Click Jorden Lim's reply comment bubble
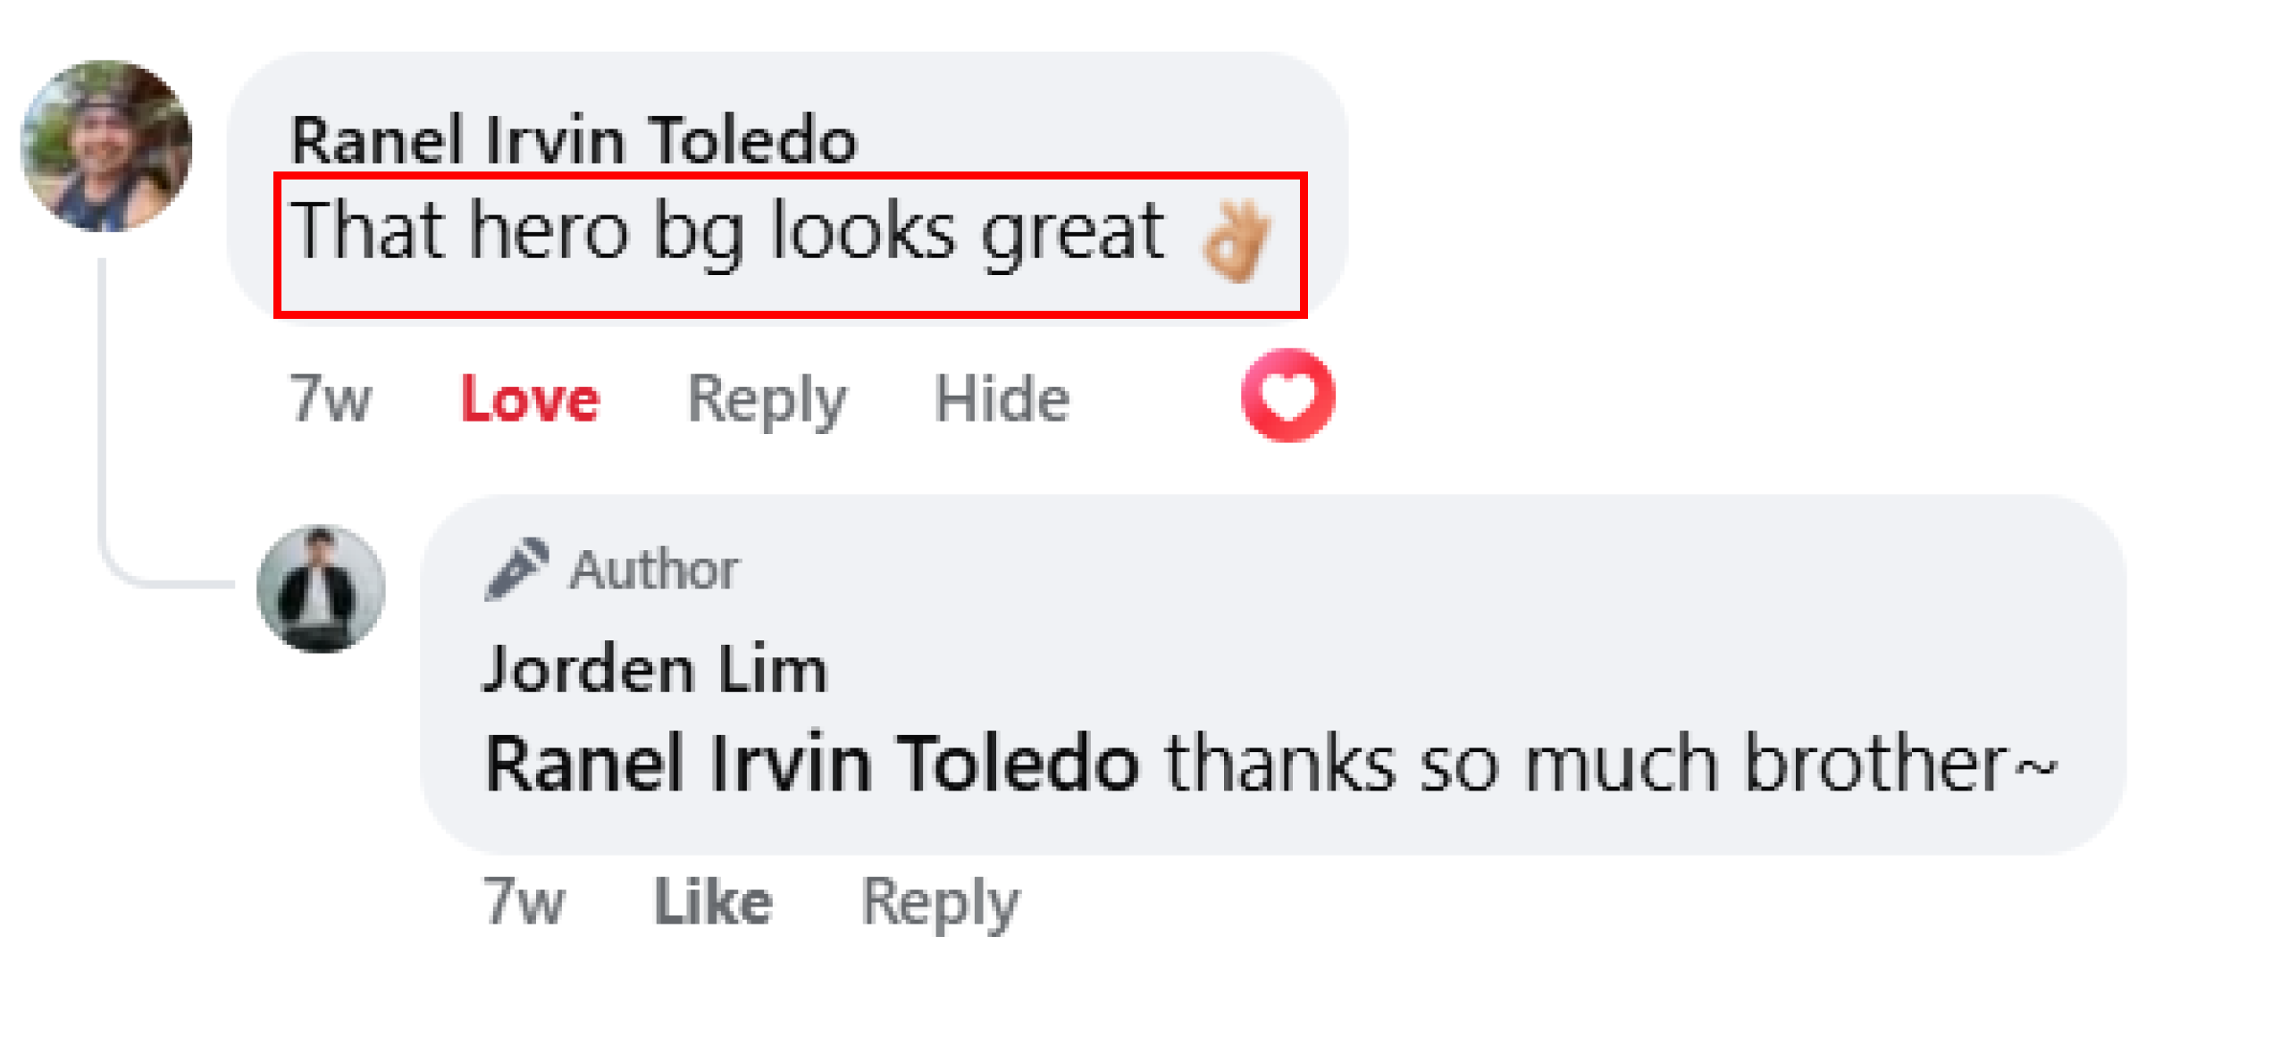 tap(1272, 674)
